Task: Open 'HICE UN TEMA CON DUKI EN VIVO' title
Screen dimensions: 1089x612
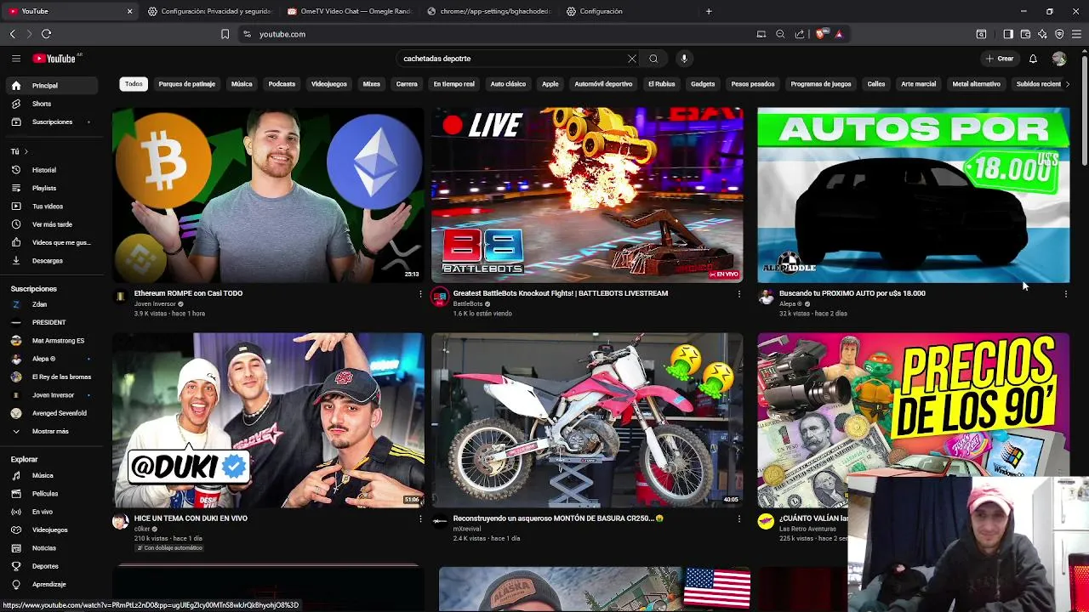Action: [x=191, y=518]
